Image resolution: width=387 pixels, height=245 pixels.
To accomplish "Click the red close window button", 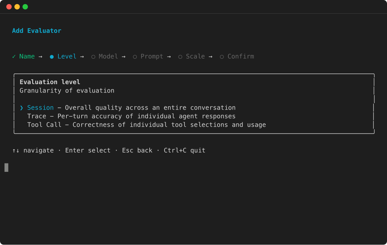I will pos(9,7).
